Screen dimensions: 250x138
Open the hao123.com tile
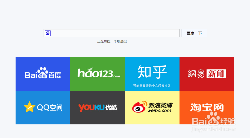(x=98, y=74)
